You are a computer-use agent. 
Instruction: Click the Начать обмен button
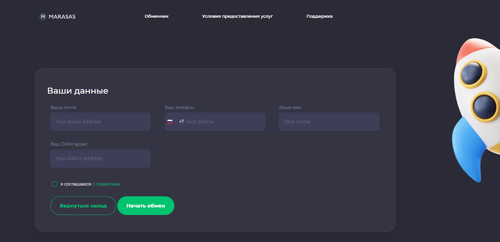click(146, 206)
